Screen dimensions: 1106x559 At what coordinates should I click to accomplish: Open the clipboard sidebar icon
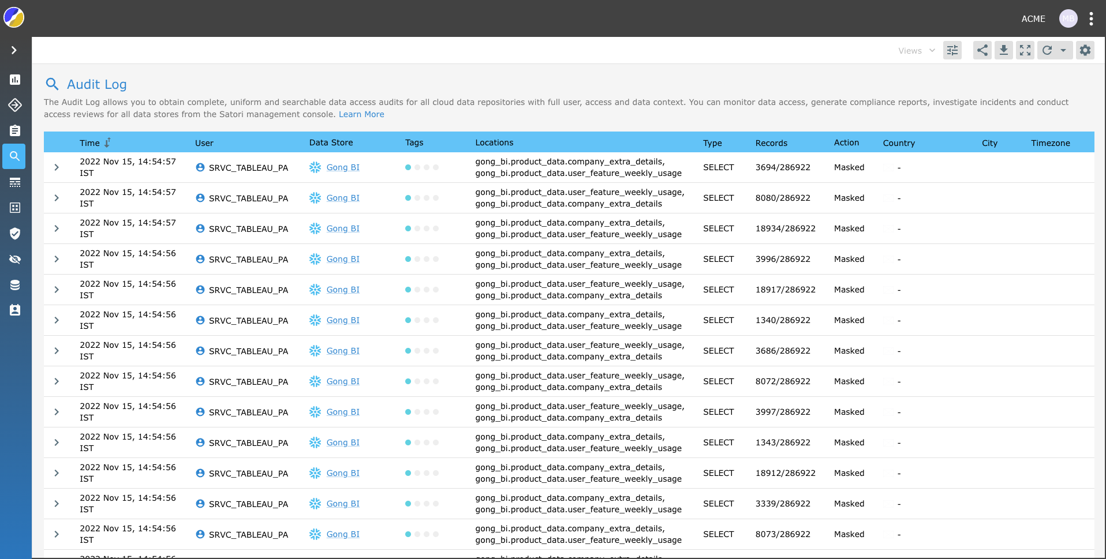pos(15,131)
